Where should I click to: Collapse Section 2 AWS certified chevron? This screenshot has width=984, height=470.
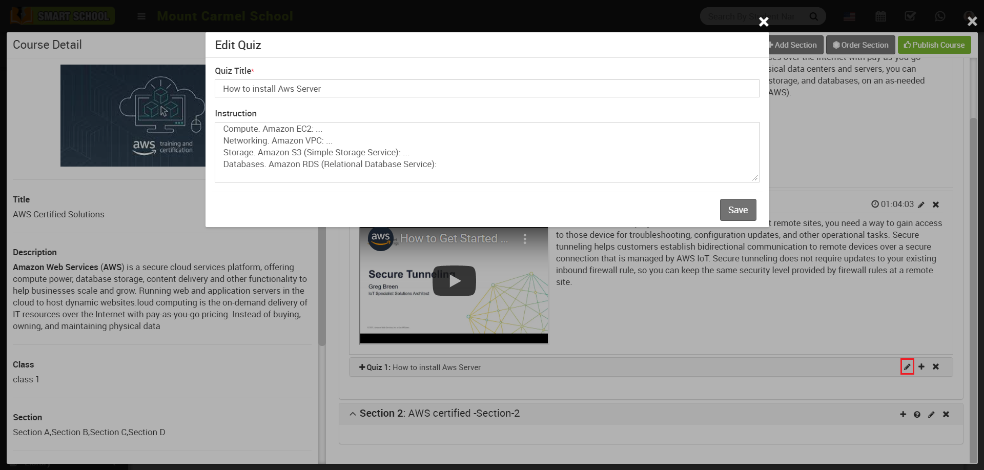tap(353, 414)
